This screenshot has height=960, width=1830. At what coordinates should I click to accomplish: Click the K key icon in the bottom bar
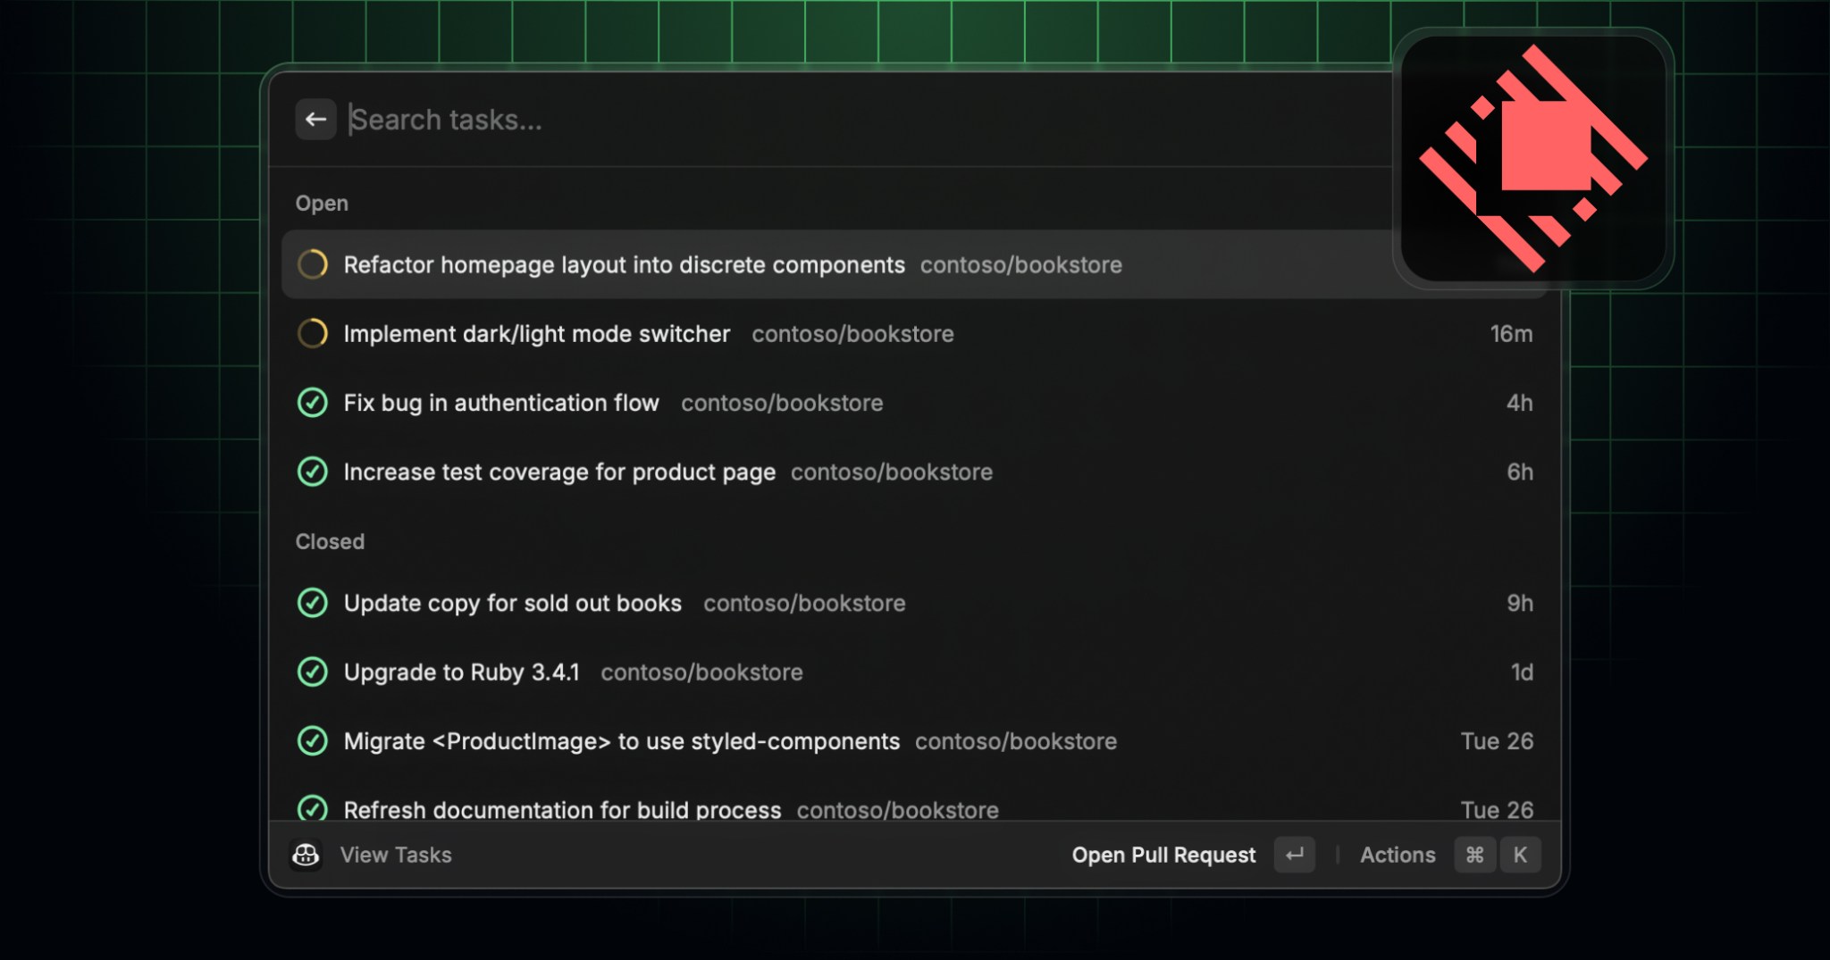(1520, 855)
